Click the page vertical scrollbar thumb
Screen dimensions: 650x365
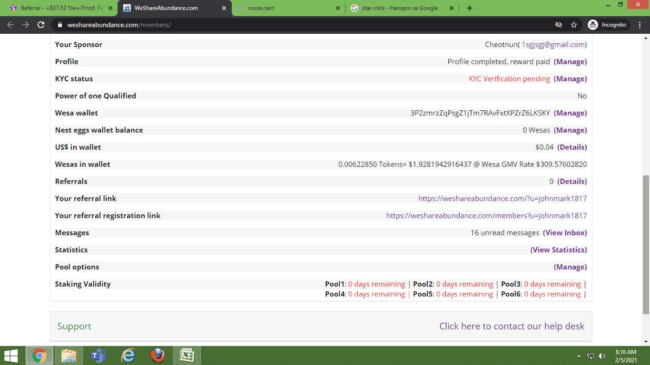(x=646, y=245)
